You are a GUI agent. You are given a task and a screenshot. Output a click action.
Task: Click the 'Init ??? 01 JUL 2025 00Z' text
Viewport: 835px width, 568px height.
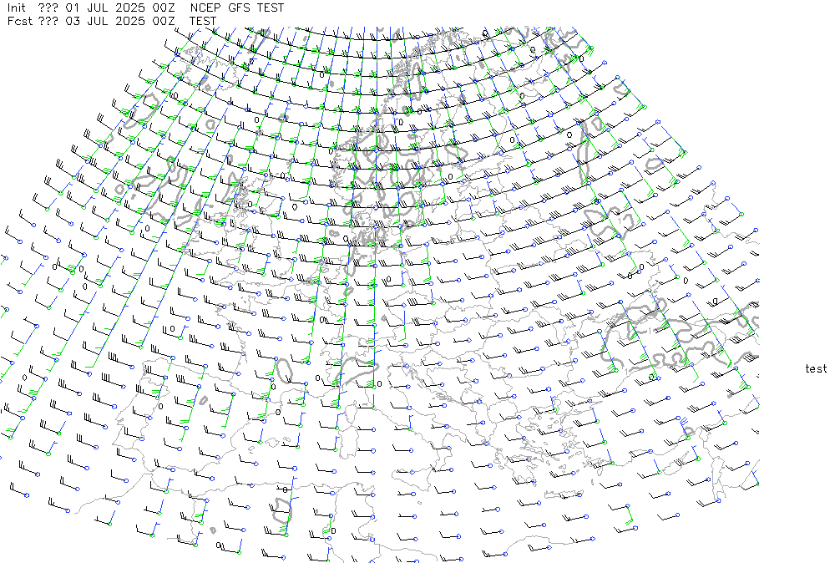[x=91, y=8]
